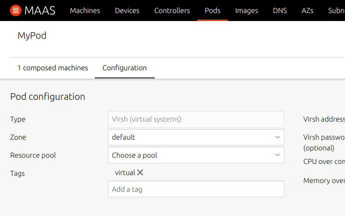The width and height of the screenshot is (345, 216).
Task: Click the disabled Type field
Action: [196, 119]
